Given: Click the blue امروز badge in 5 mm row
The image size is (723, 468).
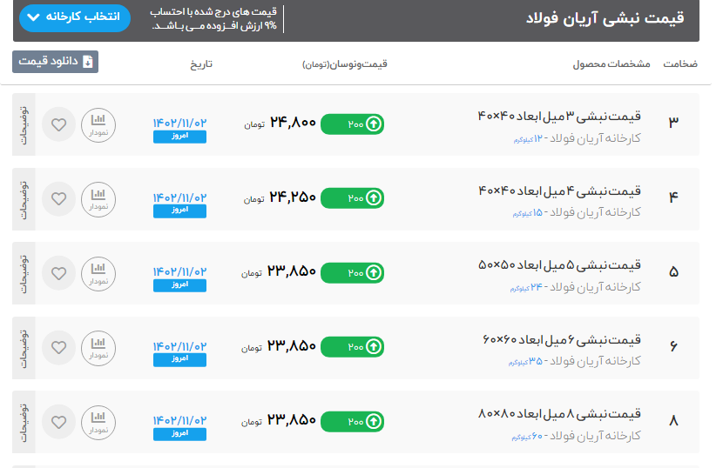Looking at the screenshot, I should pyautogui.click(x=179, y=284).
